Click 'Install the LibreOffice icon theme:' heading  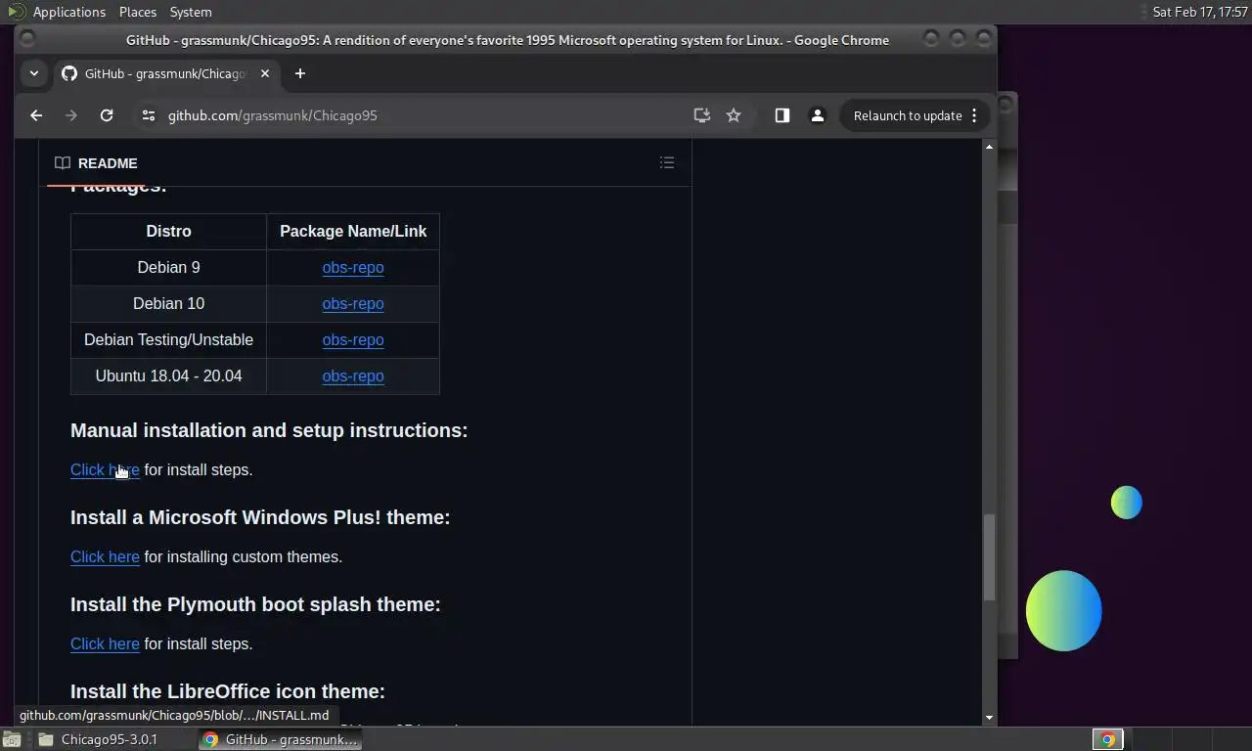click(x=228, y=691)
